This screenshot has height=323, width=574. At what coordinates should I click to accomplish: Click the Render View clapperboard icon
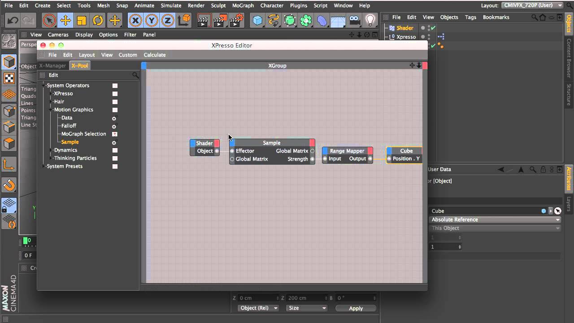tap(204, 20)
